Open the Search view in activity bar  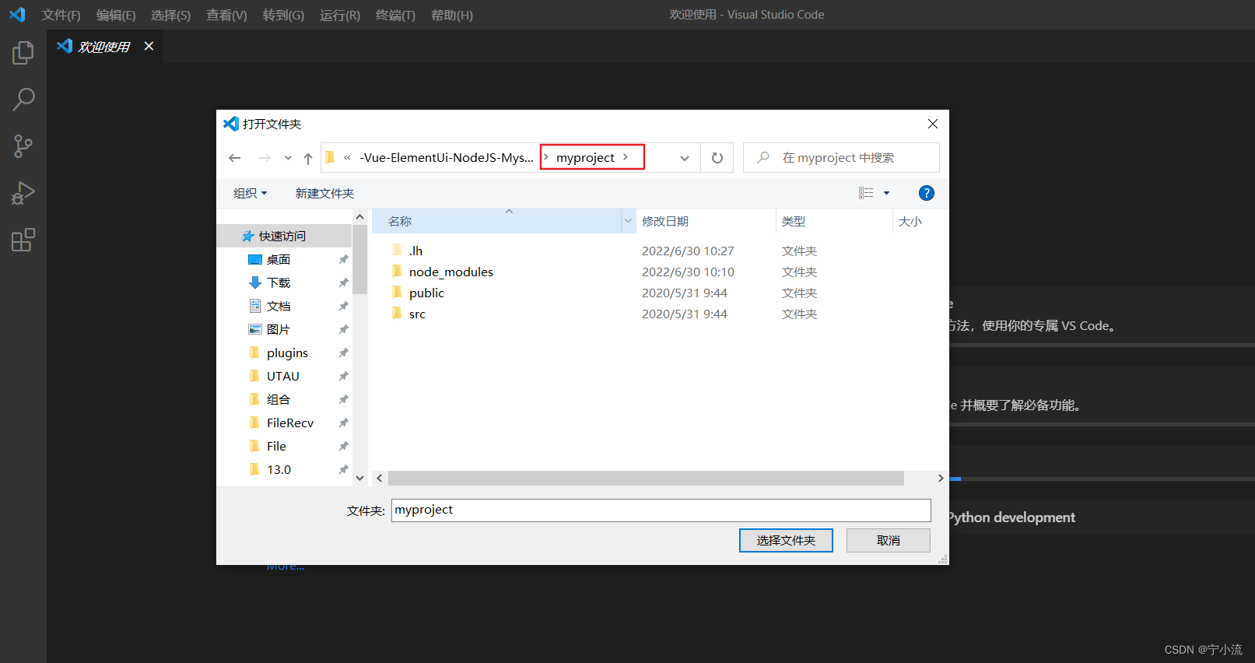pyautogui.click(x=23, y=100)
